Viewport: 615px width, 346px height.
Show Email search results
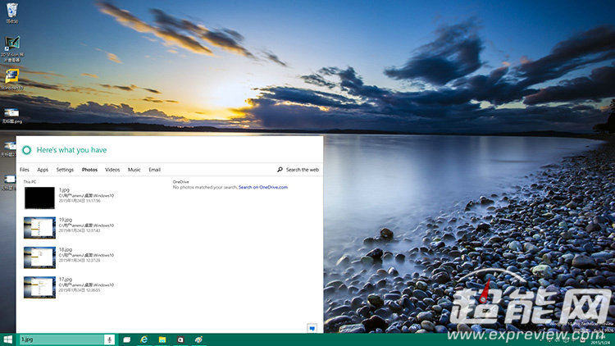155,170
